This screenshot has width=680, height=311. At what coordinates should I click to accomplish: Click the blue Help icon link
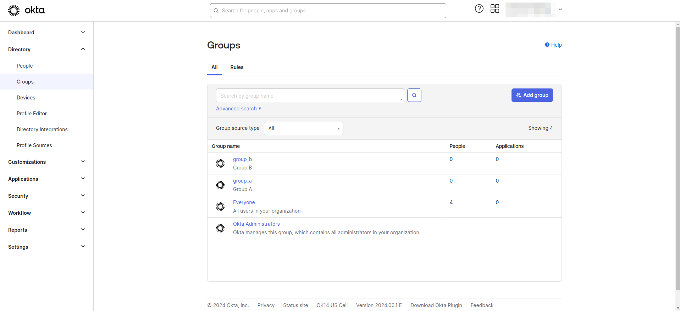(x=553, y=45)
